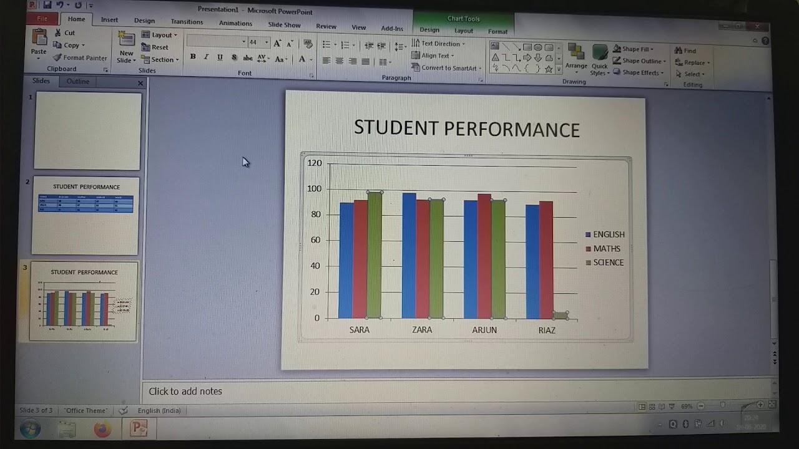Image resolution: width=799 pixels, height=449 pixels.
Task: Open Quick Styles gallery
Action: pos(599,60)
